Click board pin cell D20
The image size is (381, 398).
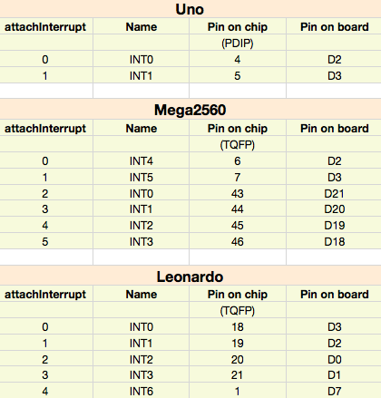click(334, 209)
